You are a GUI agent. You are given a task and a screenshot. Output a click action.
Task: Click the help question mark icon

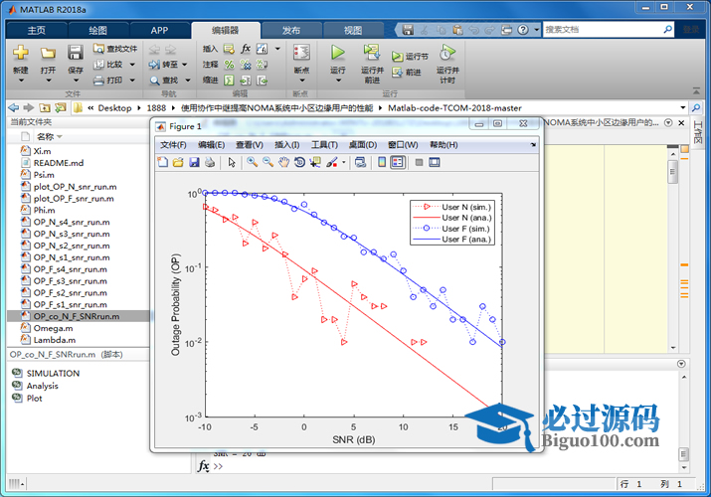coord(523,30)
